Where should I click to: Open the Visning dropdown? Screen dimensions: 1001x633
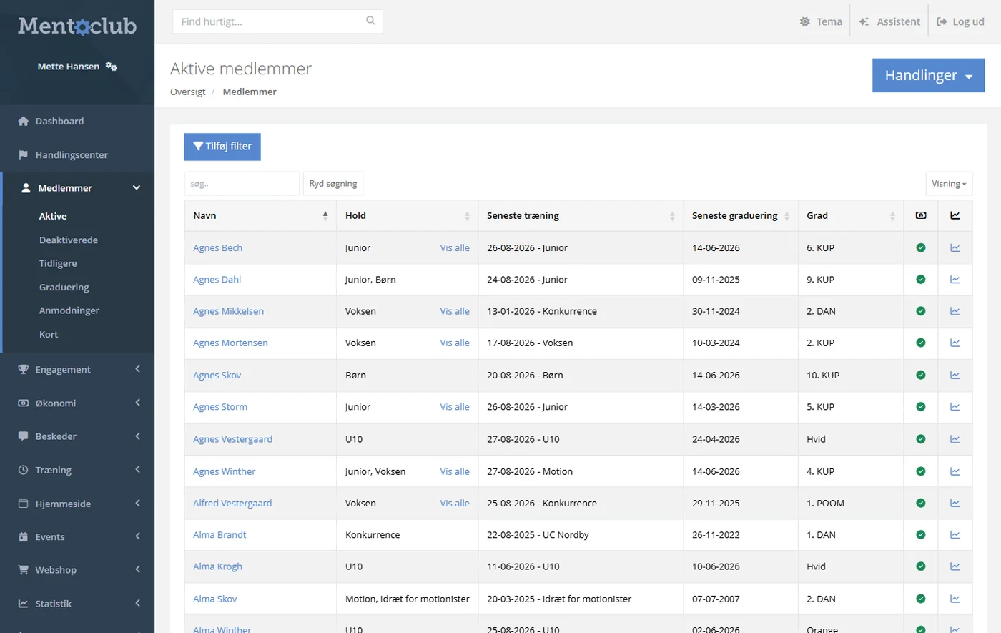(949, 184)
